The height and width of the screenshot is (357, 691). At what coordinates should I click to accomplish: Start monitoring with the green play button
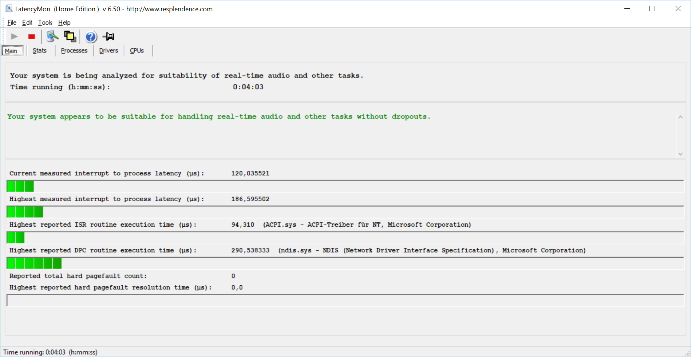coord(15,36)
